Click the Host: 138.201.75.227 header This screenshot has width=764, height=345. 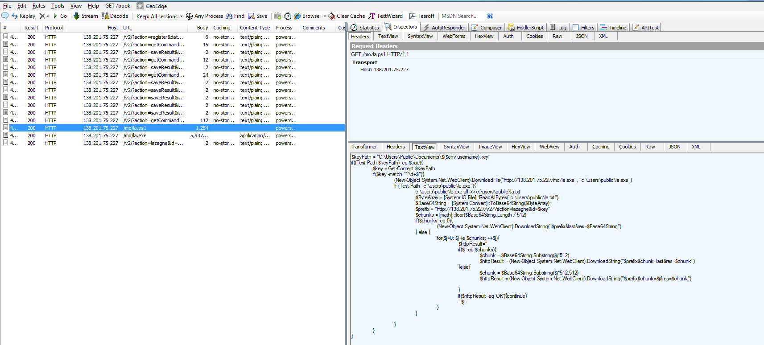384,70
